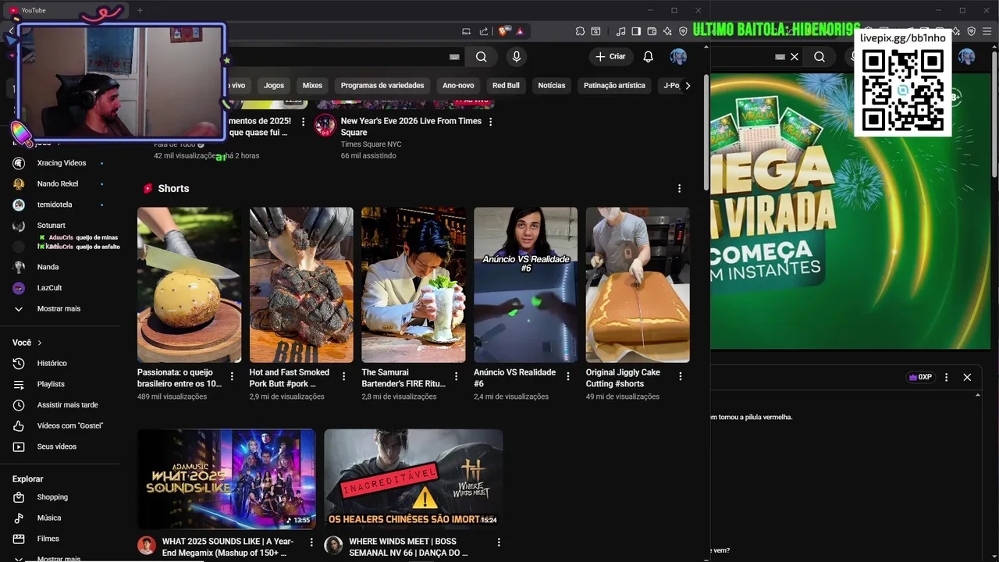Select the Notícias filter chip
Screen dimensions: 999x562
click(x=552, y=86)
